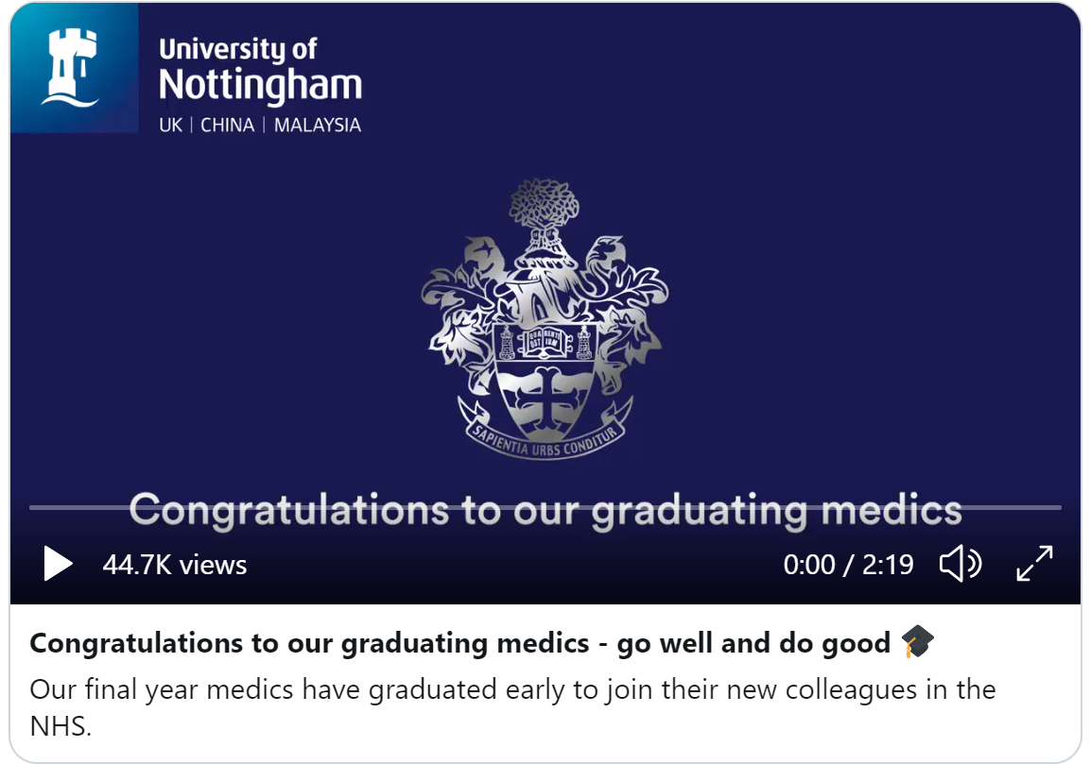Click the University of Nottingham wordmark text
The width and height of the screenshot is (1090, 764).
pos(261,70)
